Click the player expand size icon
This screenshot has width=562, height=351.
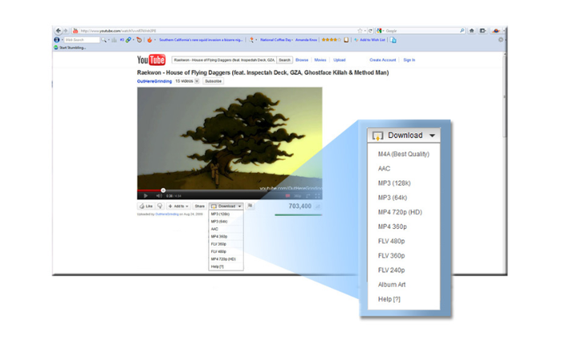(307, 196)
